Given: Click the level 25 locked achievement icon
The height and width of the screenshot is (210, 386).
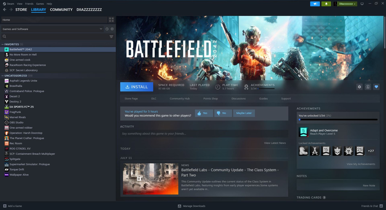Looking at the screenshot, I should [x=360, y=151].
